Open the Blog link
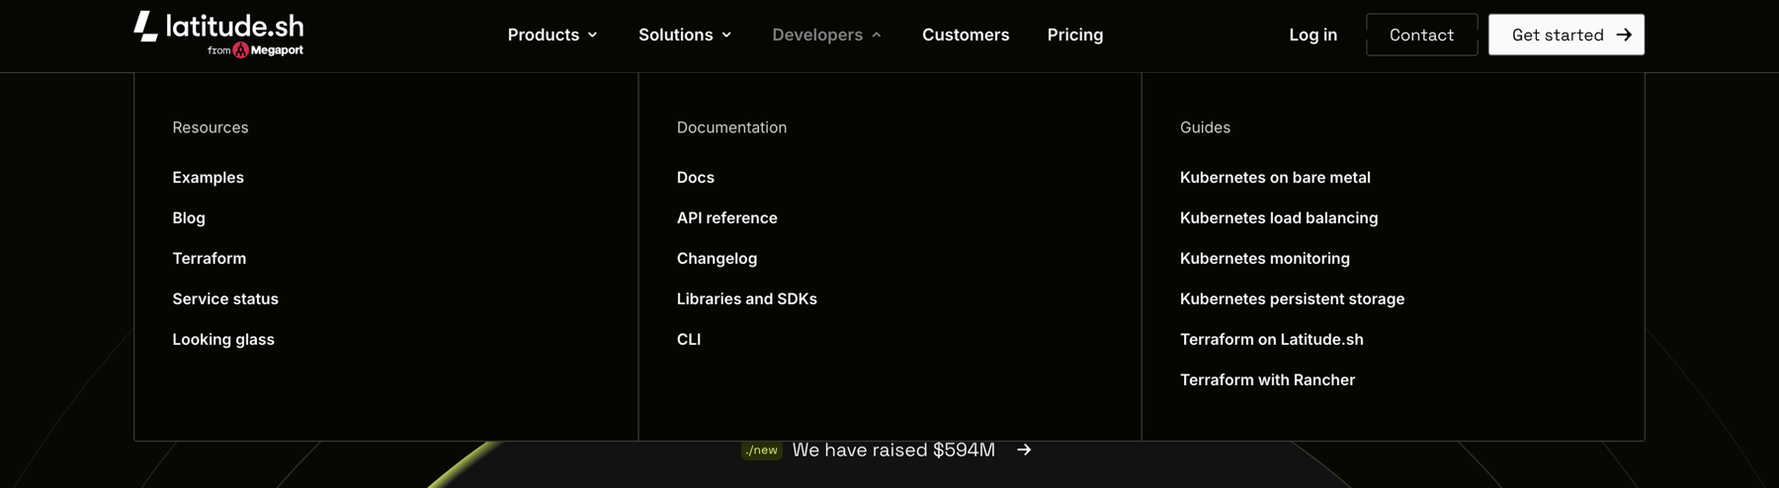The image size is (1779, 488). click(x=189, y=218)
